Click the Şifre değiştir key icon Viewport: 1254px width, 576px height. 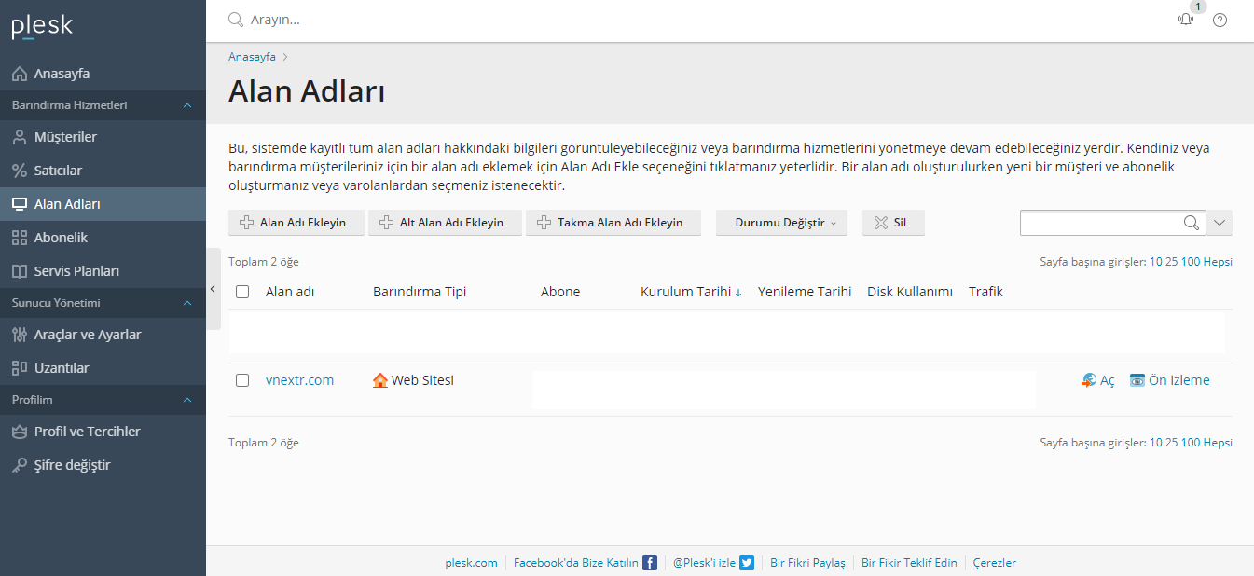tap(20, 465)
